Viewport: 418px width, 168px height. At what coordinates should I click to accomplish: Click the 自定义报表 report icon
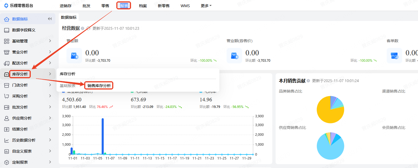click(7, 151)
